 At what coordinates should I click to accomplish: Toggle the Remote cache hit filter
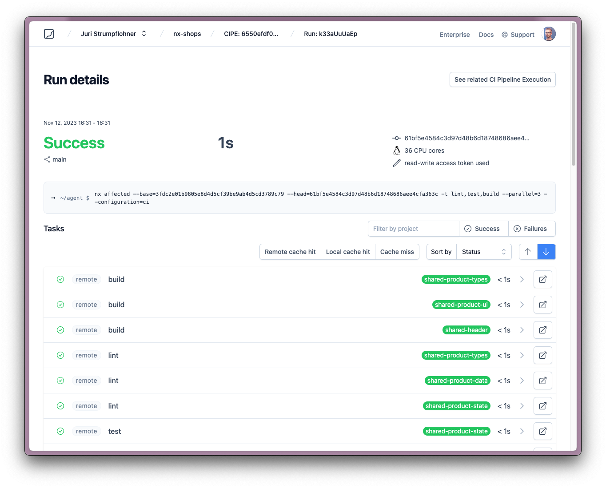click(x=290, y=252)
